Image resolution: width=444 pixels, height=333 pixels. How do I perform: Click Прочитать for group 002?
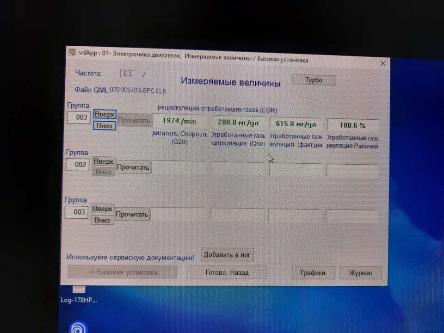[133, 167]
